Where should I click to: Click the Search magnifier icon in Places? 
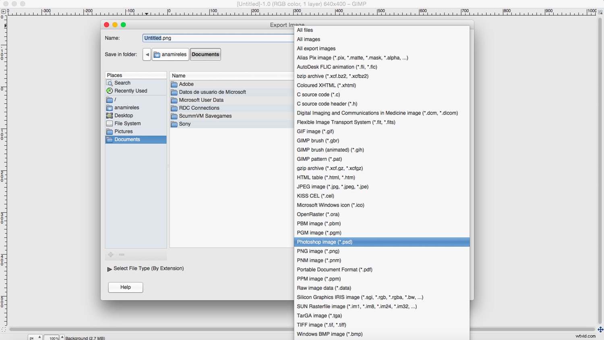110,83
